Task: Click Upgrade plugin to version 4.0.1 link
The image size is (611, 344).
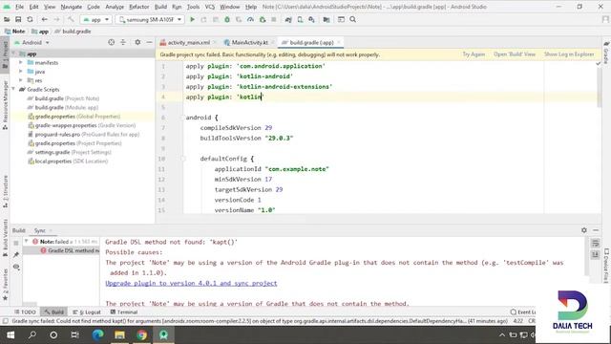Action: pyautogui.click(x=191, y=283)
